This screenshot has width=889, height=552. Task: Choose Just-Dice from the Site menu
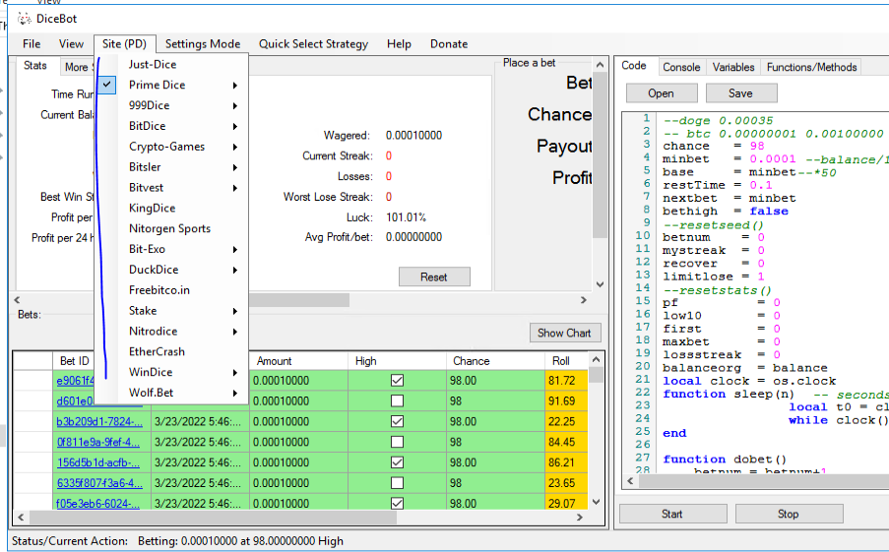[153, 64]
